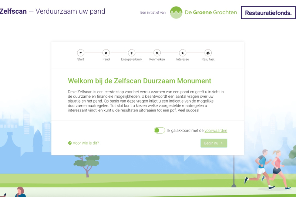Select the Pand house step icon
This screenshot has height=197, width=296.
pyautogui.click(x=106, y=53)
